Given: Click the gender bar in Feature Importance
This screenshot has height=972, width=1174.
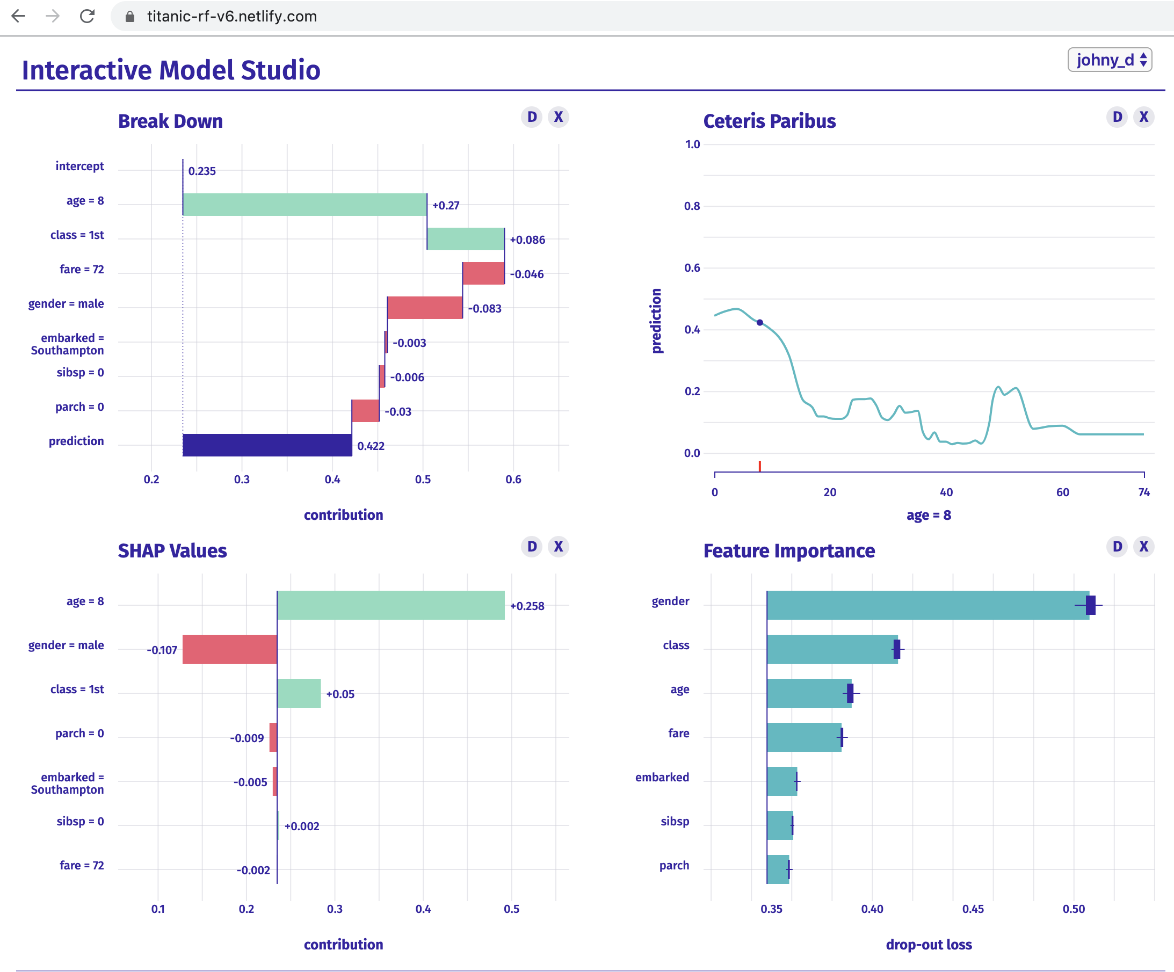Looking at the screenshot, I should (927, 605).
